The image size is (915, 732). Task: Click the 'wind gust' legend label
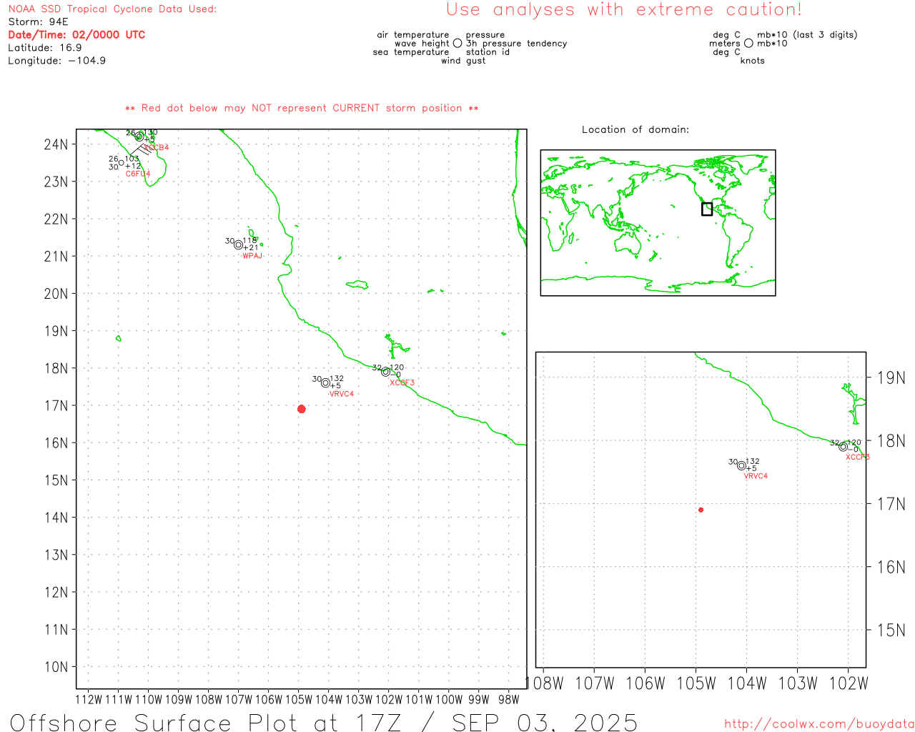[x=463, y=61]
